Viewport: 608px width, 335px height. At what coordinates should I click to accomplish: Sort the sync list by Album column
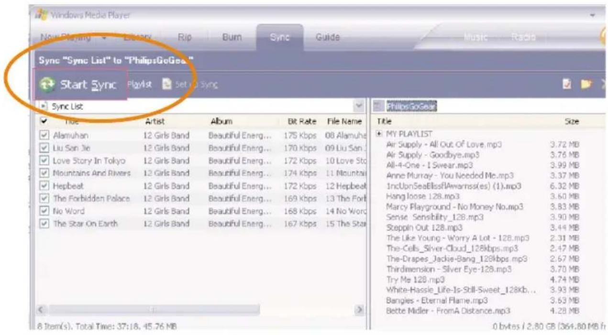[221, 121]
